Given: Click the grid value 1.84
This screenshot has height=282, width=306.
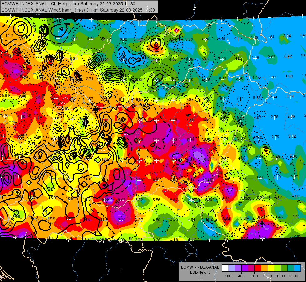Looking at the screenshot, I should coord(271,37).
